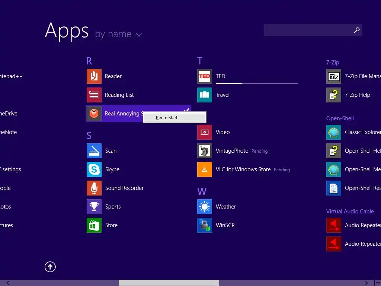Click the 'Weather' label
The height and width of the screenshot is (286, 381).
click(x=226, y=207)
